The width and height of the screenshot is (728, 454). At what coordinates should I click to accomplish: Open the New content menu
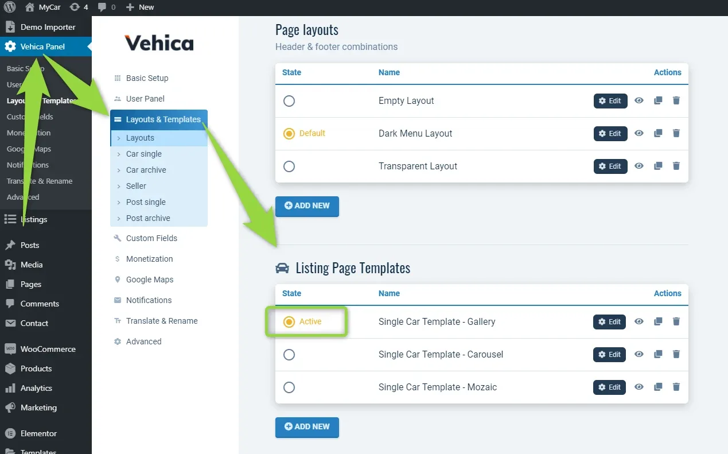(140, 7)
